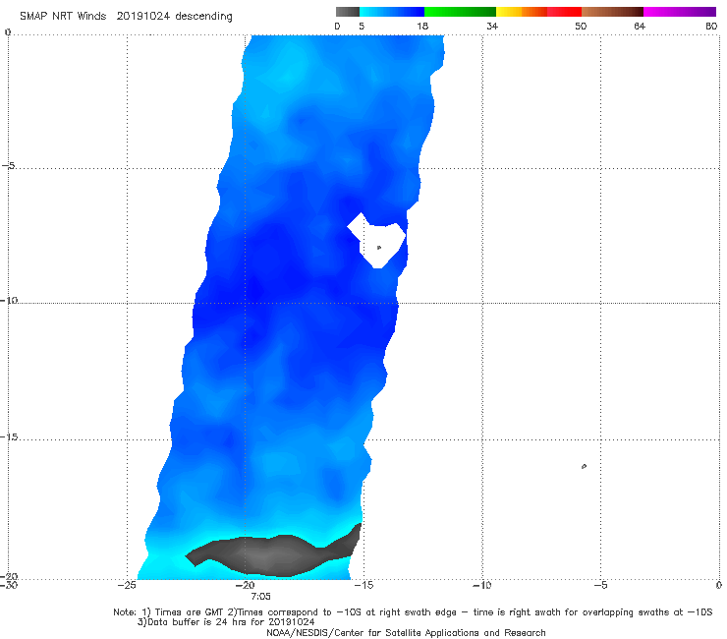Click the island dot inside the white swath gap

coord(379,248)
